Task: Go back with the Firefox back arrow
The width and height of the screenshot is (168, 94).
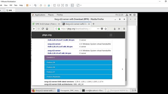Action: [x=34, y=29]
